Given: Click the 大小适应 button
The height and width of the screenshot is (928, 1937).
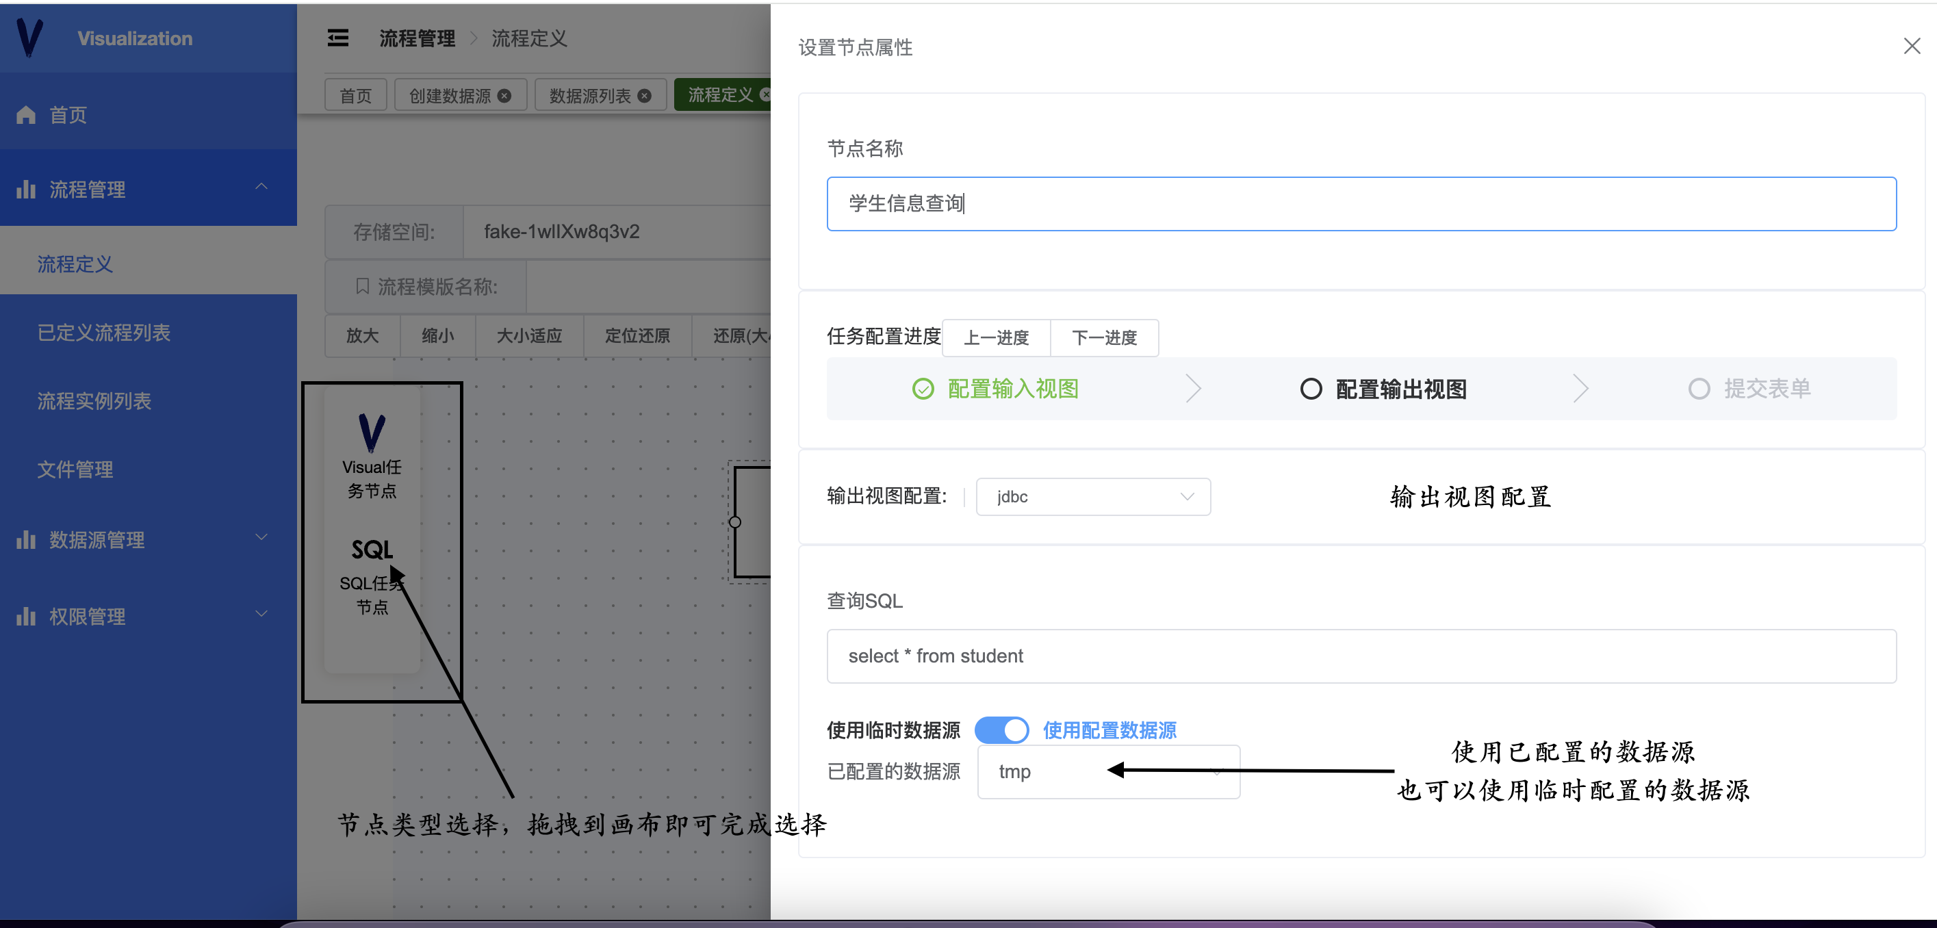Looking at the screenshot, I should pos(529,335).
